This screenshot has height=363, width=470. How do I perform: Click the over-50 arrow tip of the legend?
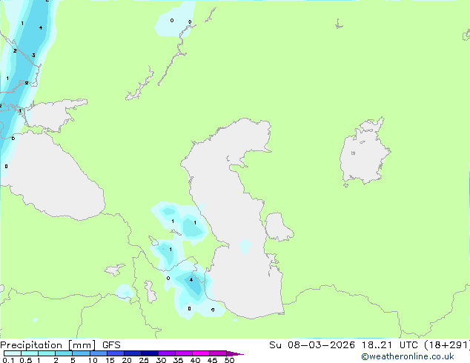[x=235, y=353]
